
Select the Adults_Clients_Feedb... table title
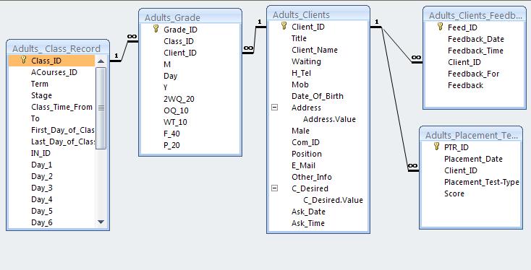coord(475,15)
